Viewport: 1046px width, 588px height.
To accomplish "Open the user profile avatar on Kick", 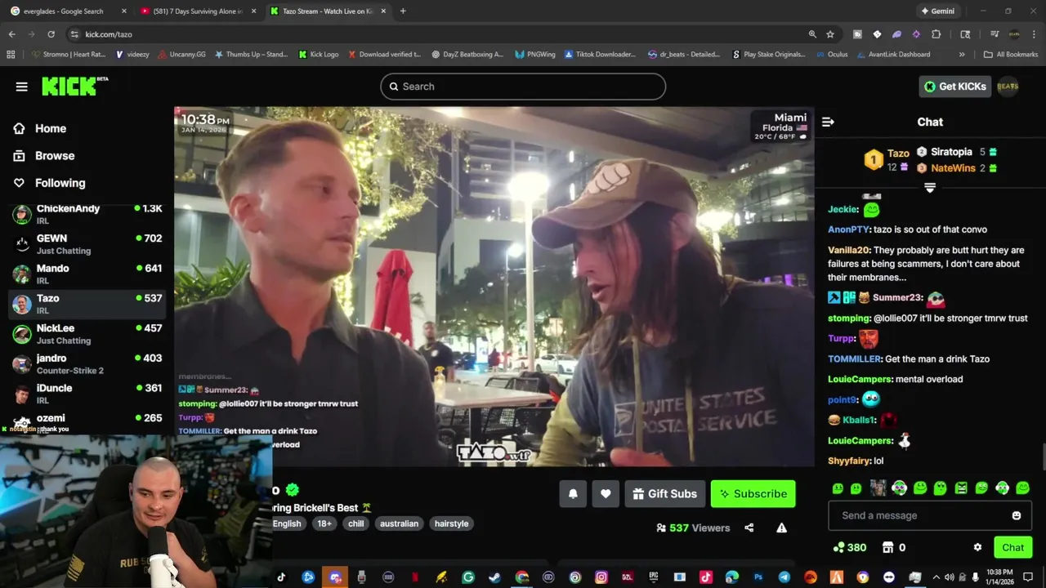I will pos(1008,87).
